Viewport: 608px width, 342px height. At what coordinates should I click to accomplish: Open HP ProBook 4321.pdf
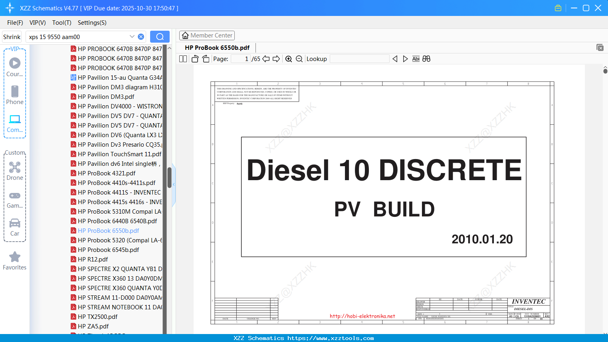103,173
